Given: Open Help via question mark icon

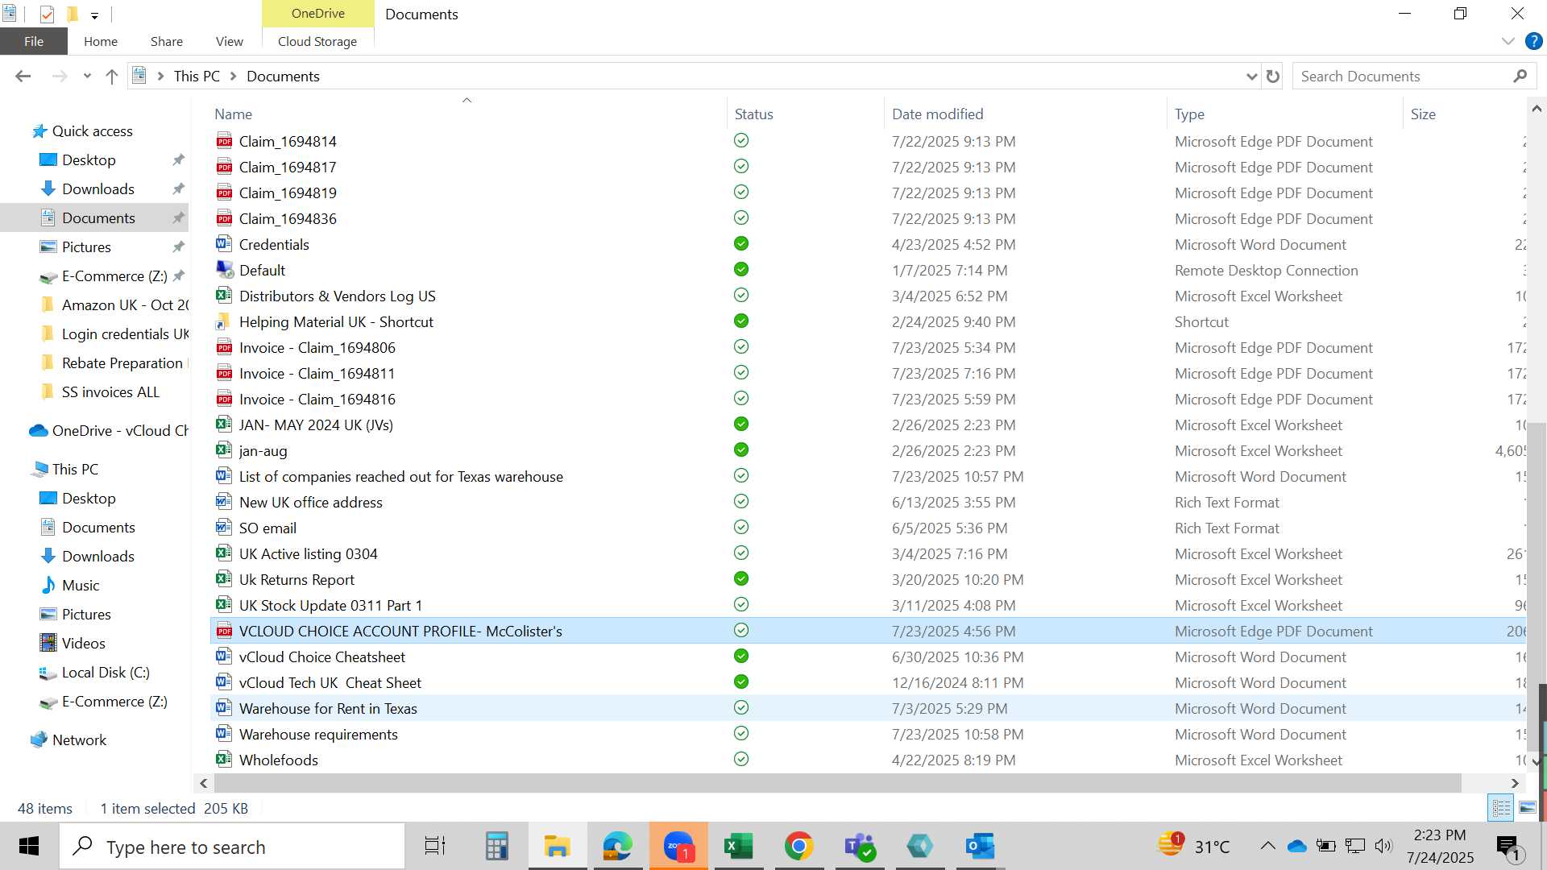Looking at the screenshot, I should pos(1534,41).
